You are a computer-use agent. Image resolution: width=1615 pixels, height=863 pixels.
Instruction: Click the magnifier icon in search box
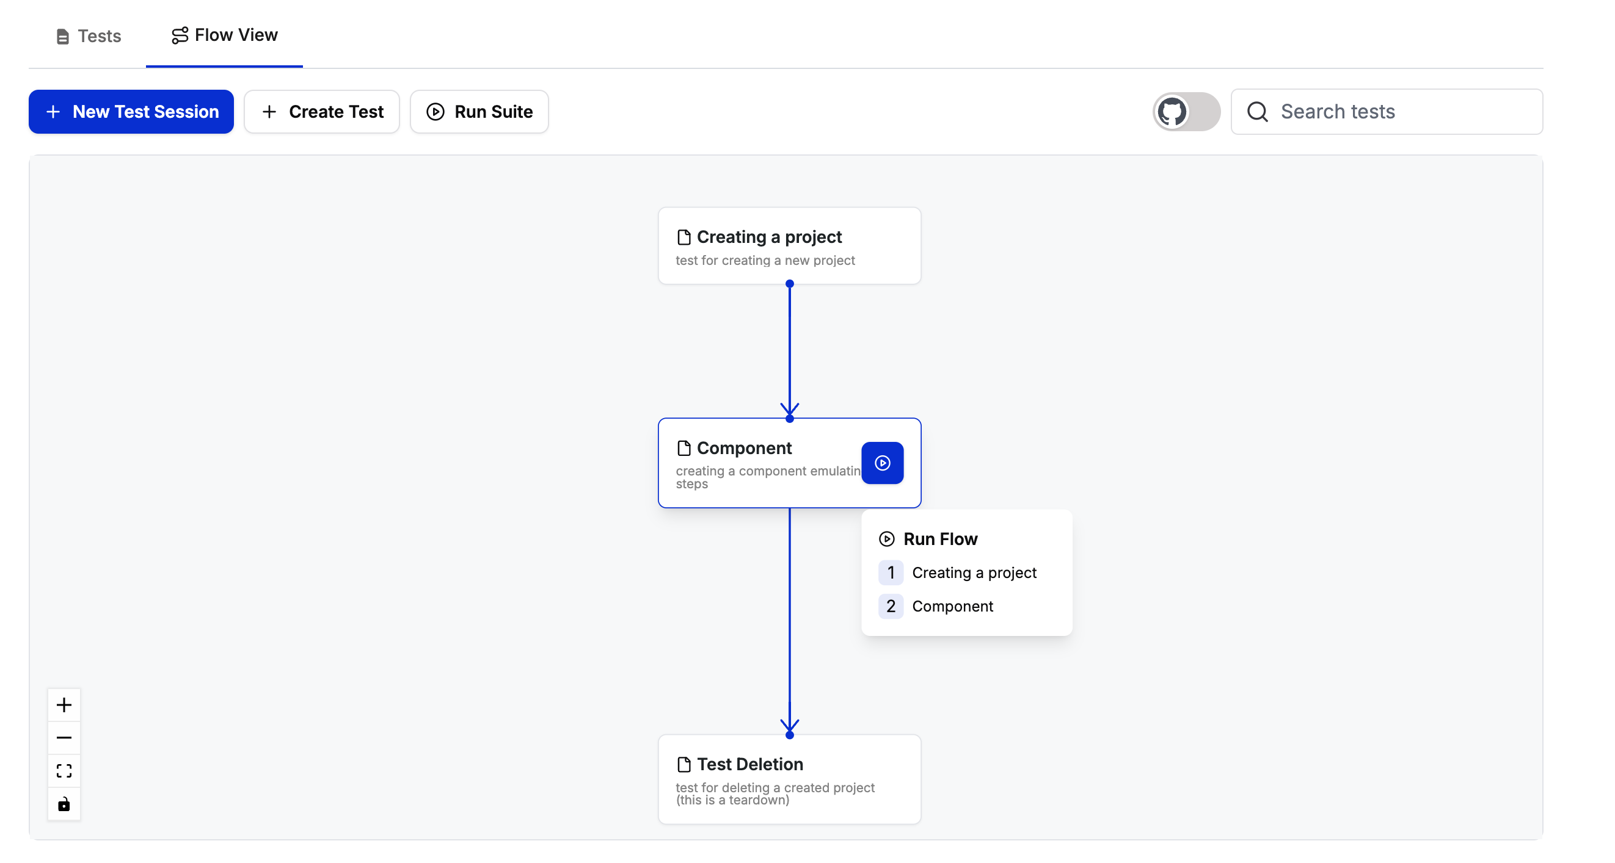pos(1257,112)
